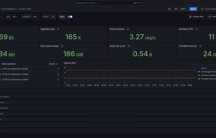Show Disk space usage info icon
This screenshot has width=216, height=138.
coord(62,46)
